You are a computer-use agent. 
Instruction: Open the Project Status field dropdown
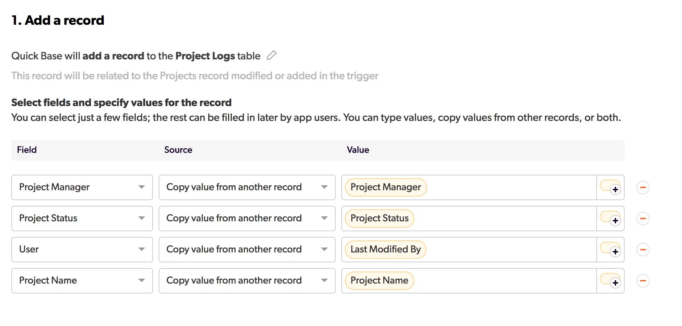pos(82,219)
